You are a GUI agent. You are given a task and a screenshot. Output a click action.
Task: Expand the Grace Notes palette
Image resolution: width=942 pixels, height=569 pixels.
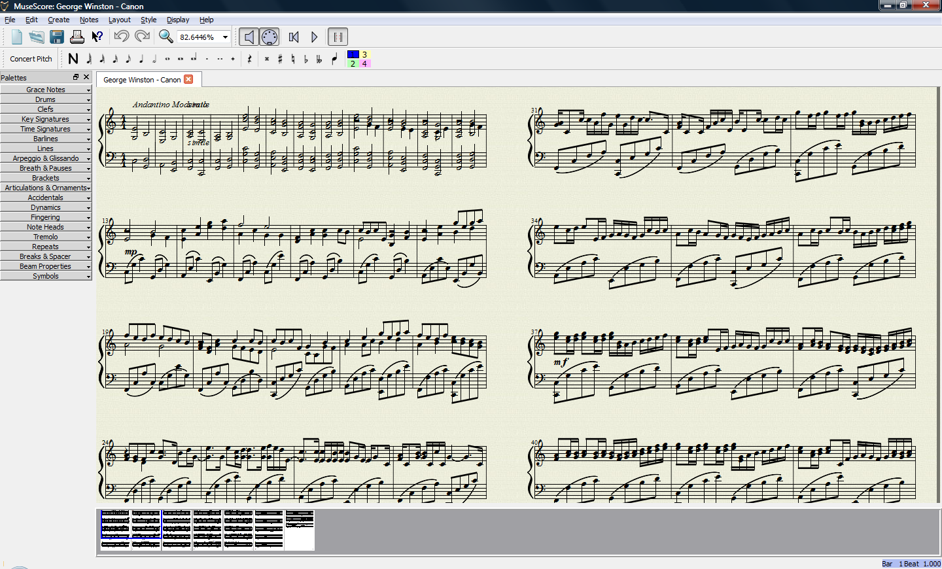tap(46, 90)
